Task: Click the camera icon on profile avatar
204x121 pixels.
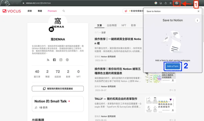Action: 51,29
